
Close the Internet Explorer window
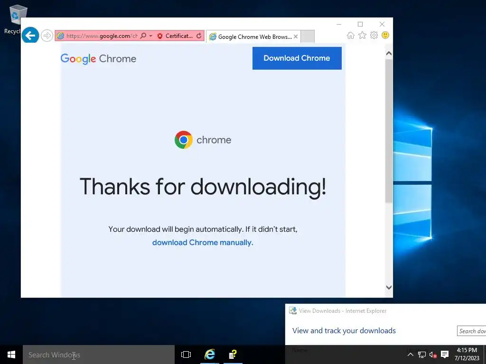pyautogui.click(x=382, y=24)
